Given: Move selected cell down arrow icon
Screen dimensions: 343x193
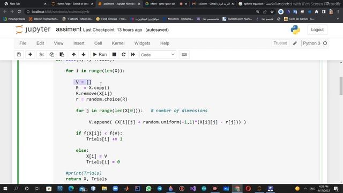Looking at the screenshot, I should click(84, 55).
